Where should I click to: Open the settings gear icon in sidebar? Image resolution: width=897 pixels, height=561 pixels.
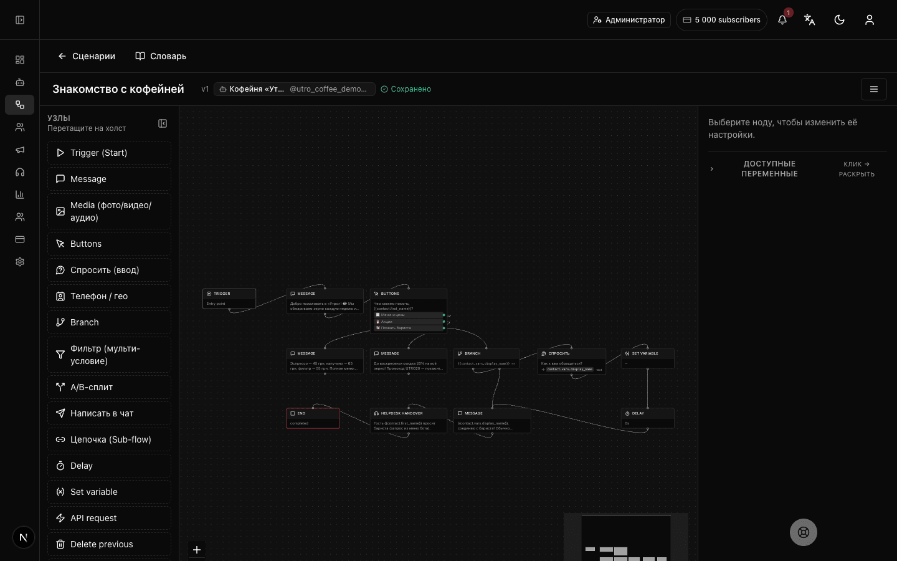pos(20,262)
